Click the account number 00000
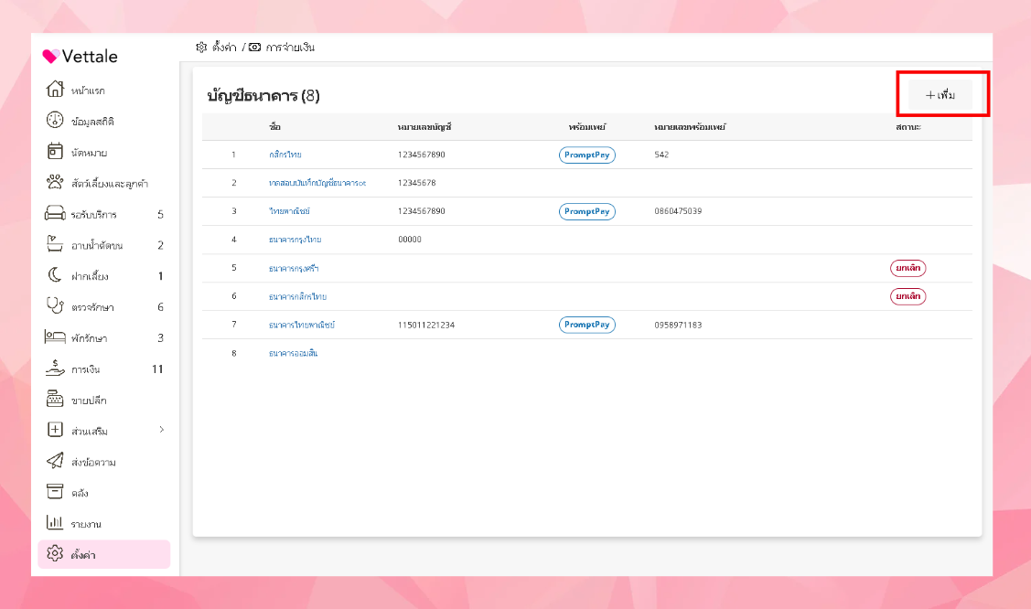This screenshot has width=1031, height=609. (x=410, y=240)
